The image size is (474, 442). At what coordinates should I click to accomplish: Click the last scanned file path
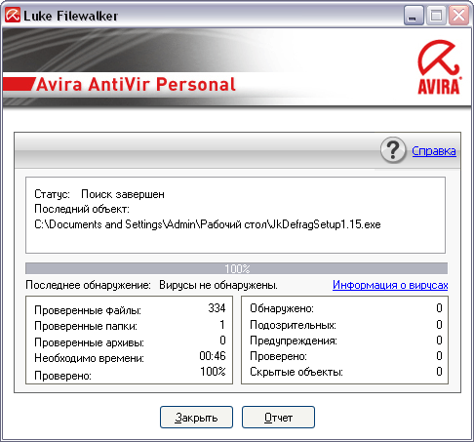208,224
